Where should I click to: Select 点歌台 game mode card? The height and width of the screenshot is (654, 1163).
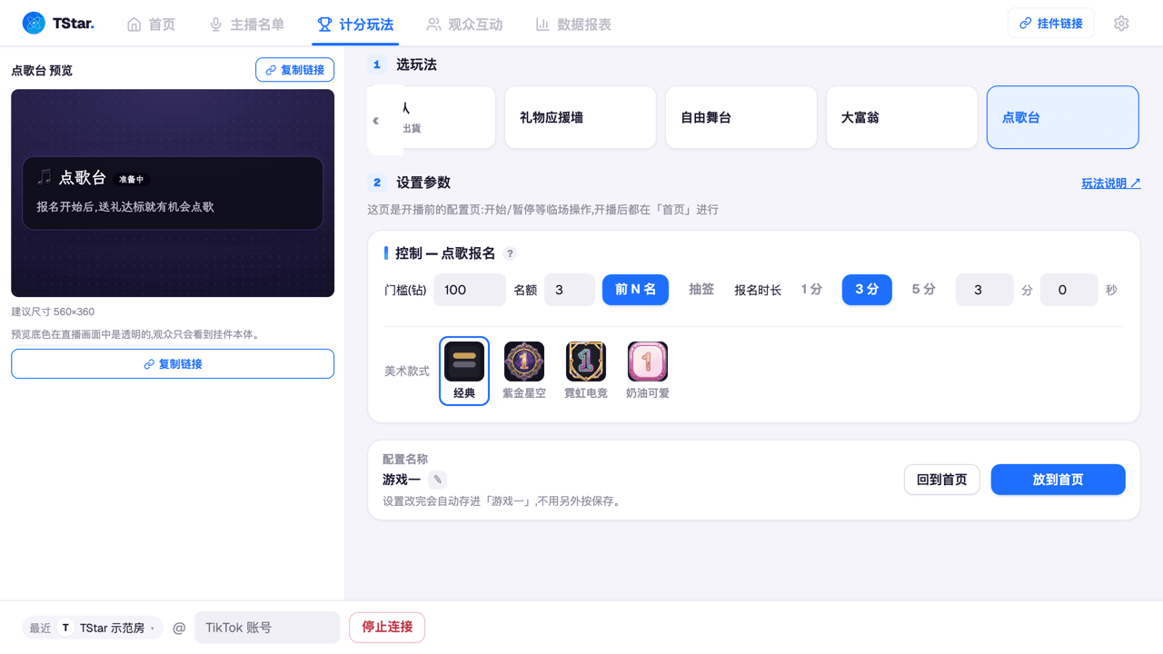1063,117
